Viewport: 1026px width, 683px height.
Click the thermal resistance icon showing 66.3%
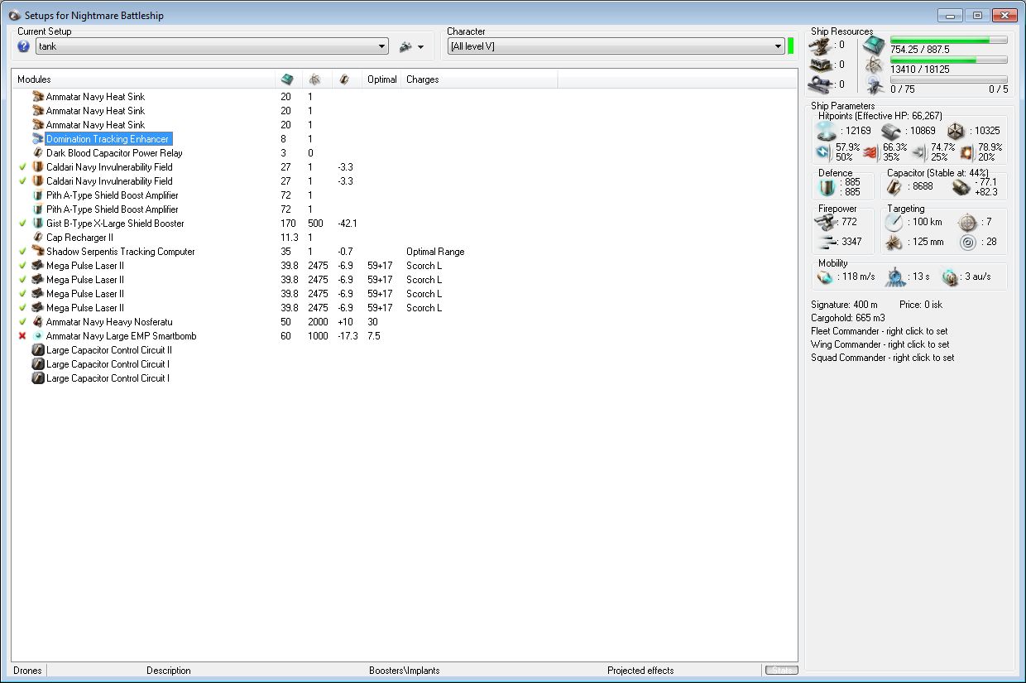871,152
